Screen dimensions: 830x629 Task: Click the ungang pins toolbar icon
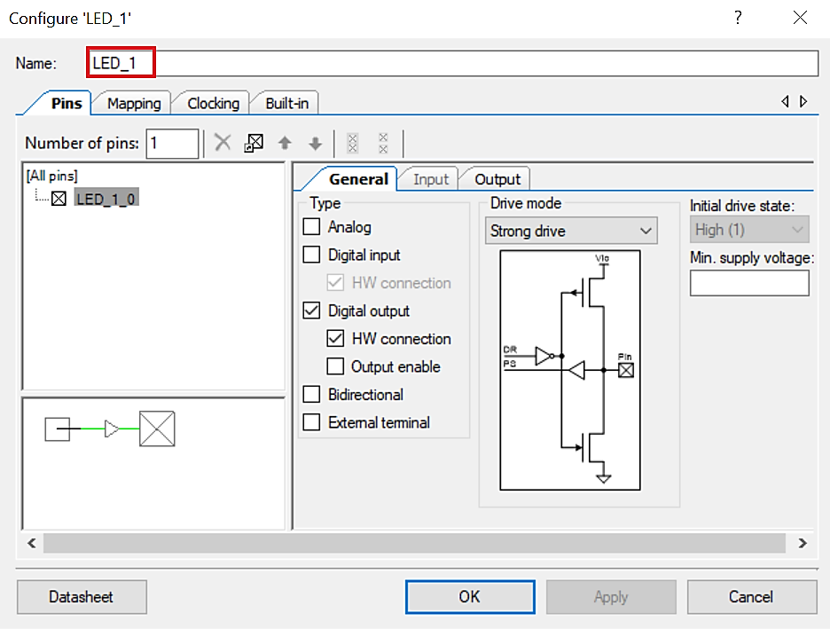pos(383,143)
